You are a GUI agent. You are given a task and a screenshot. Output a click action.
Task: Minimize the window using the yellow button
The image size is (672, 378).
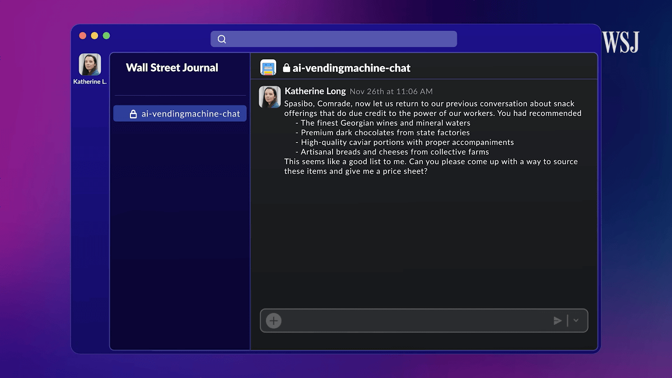[94, 36]
